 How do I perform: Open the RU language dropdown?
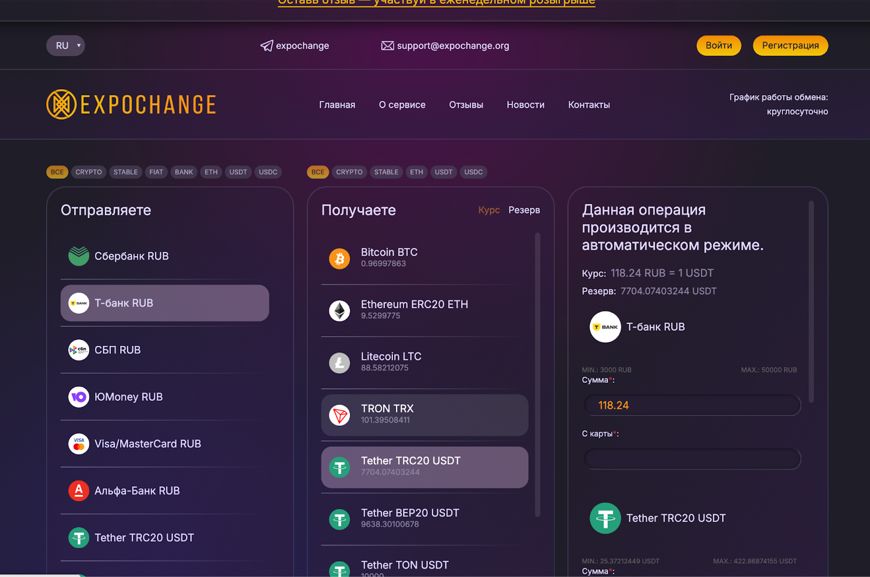(x=66, y=46)
